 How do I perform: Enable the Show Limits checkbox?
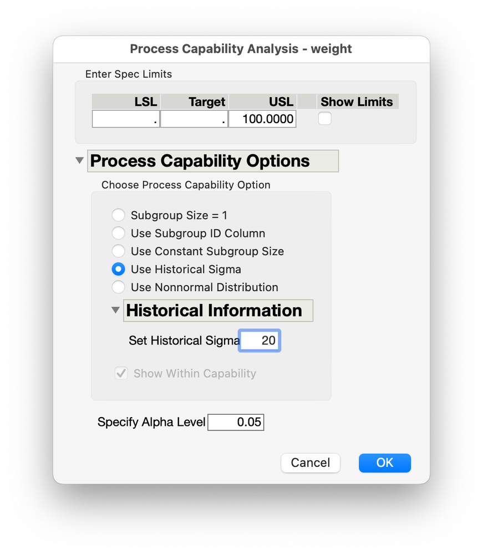tap(325, 118)
